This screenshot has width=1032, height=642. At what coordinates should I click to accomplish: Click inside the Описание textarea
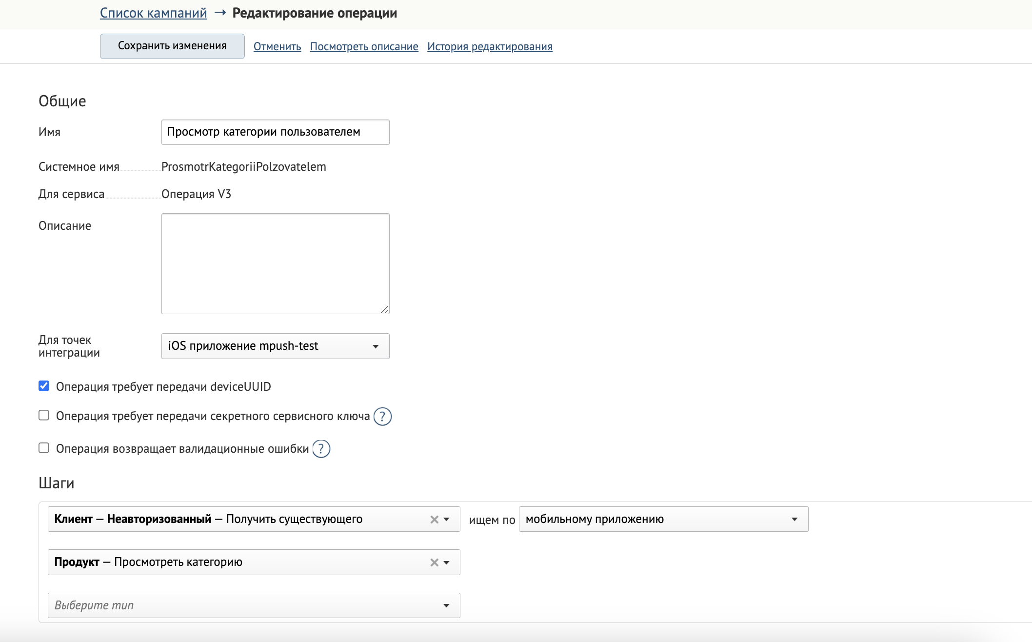coord(275,263)
